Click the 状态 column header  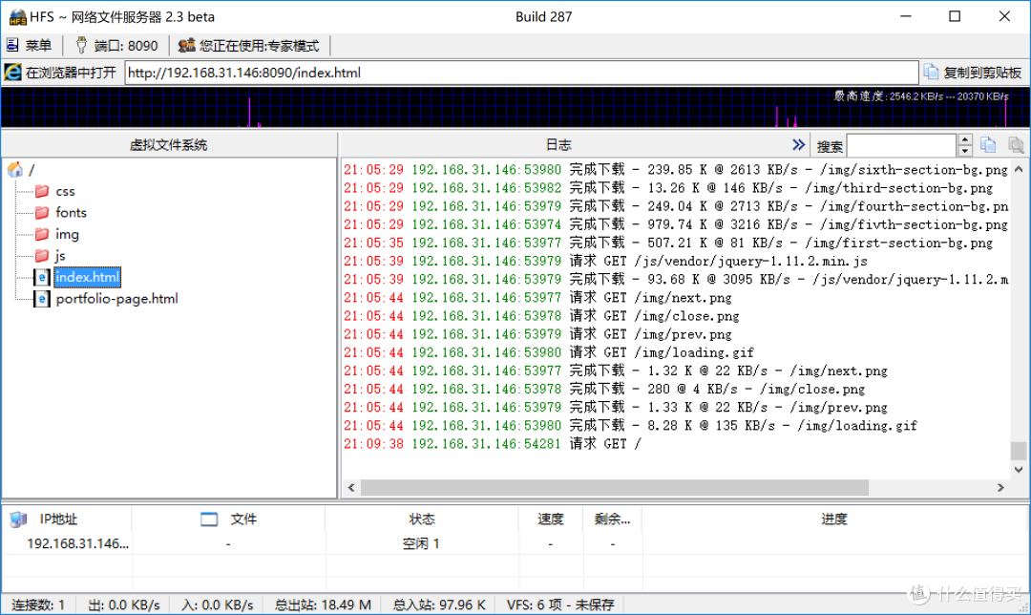422,519
